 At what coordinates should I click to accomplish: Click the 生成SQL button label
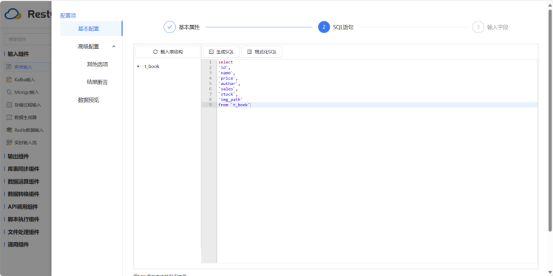[225, 52]
